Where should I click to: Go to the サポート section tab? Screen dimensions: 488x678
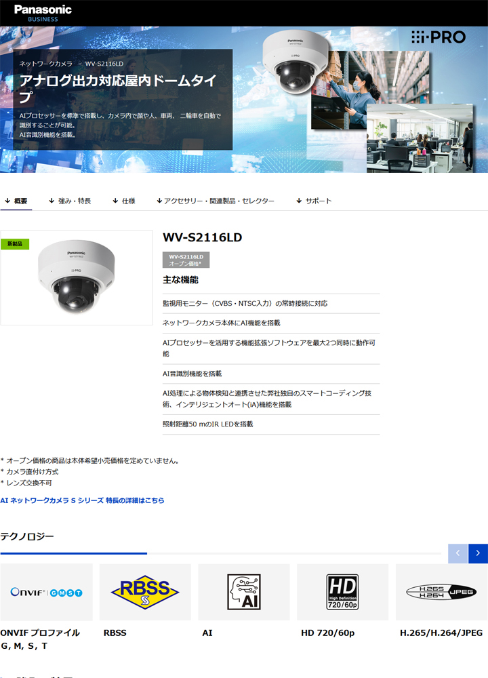(314, 201)
